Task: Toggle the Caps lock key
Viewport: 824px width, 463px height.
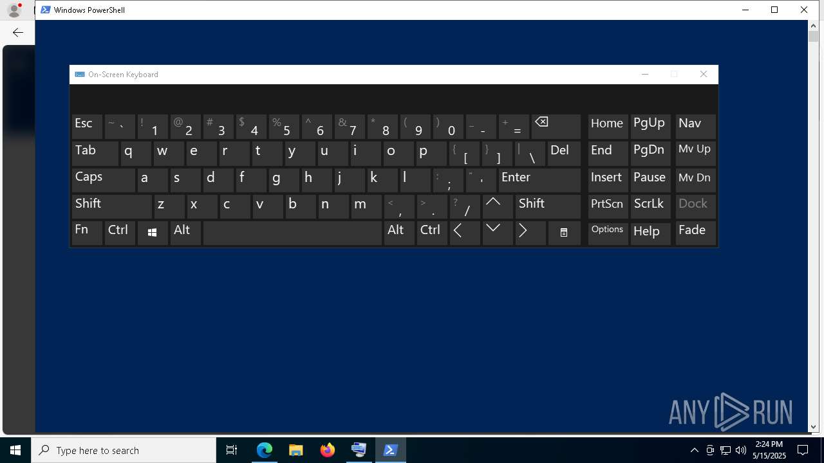Action: tap(103, 180)
